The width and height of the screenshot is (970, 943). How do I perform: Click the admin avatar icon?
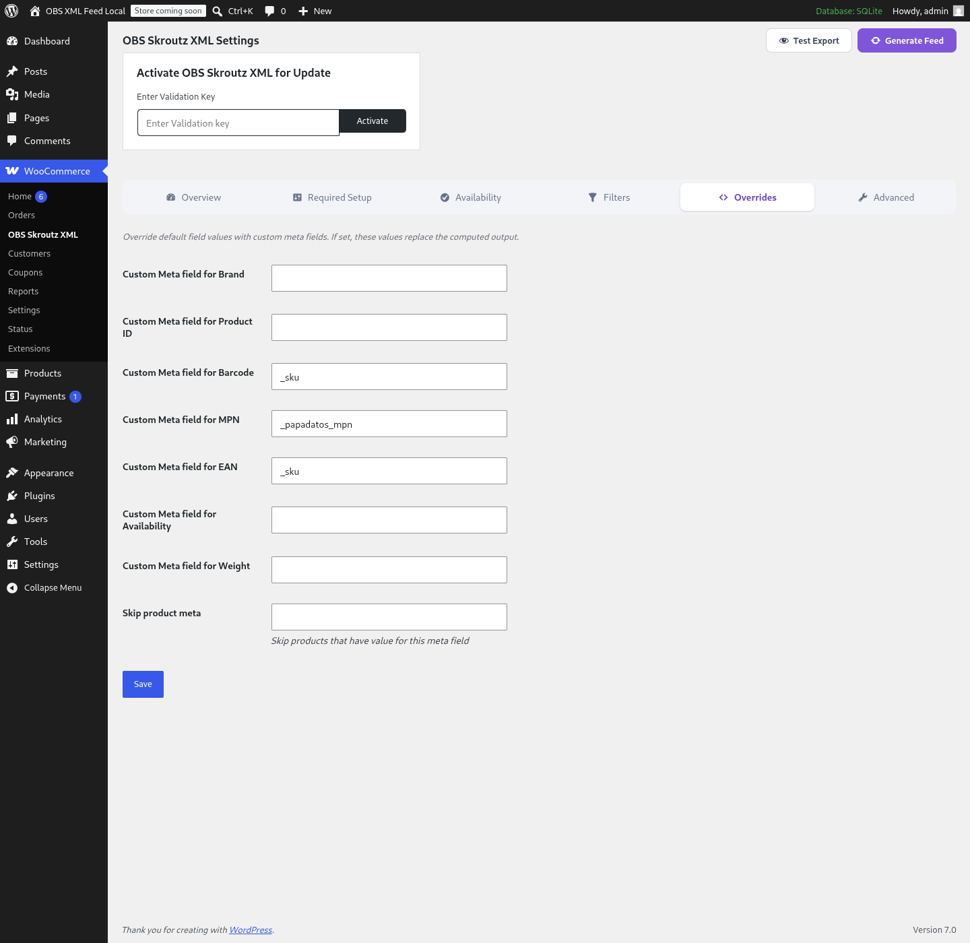959,11
